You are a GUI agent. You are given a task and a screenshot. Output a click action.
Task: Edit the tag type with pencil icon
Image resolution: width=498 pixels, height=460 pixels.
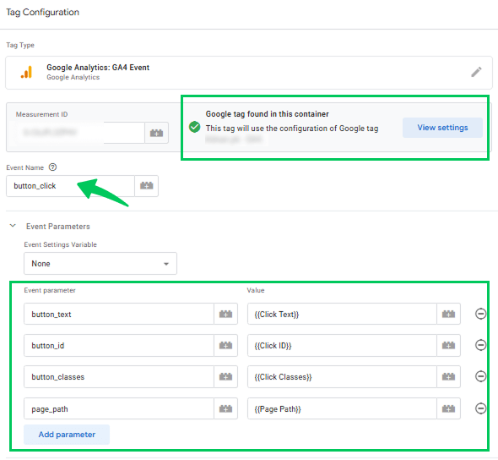(476, 72)
